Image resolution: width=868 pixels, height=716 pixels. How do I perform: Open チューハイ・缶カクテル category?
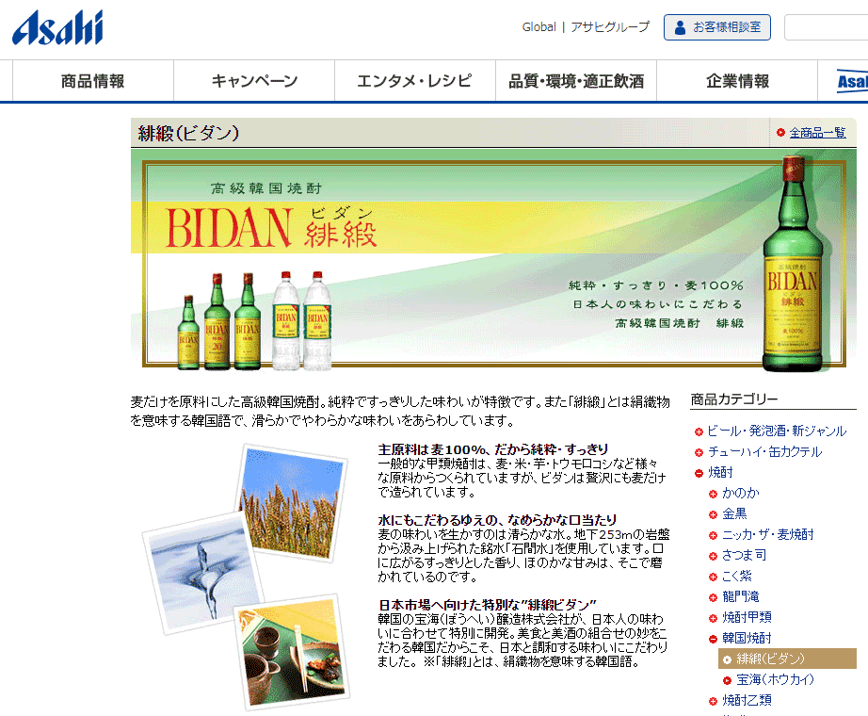(x=764, y=451)
